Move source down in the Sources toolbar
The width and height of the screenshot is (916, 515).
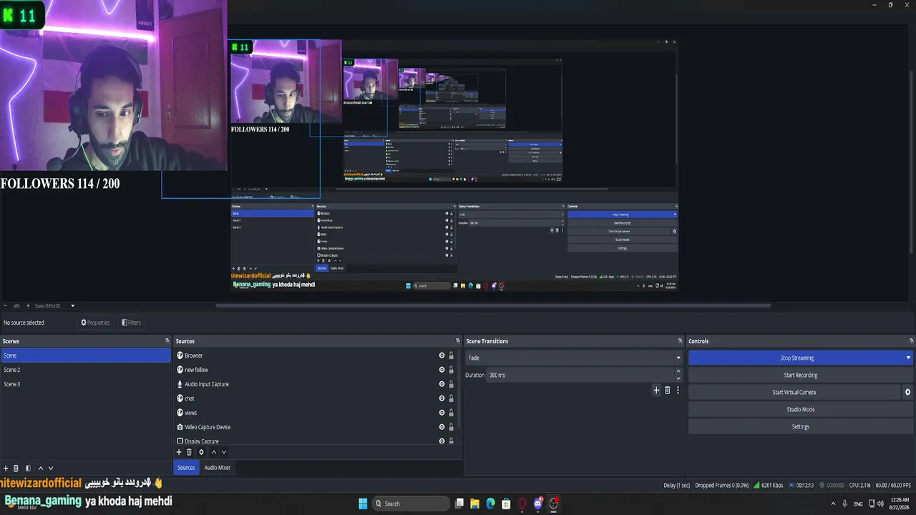223,452
